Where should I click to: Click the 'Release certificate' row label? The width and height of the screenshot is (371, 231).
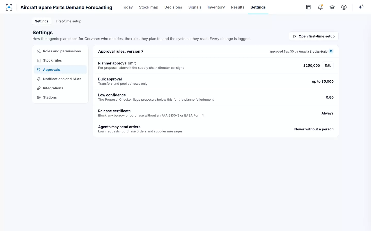(x=114, y=111)
